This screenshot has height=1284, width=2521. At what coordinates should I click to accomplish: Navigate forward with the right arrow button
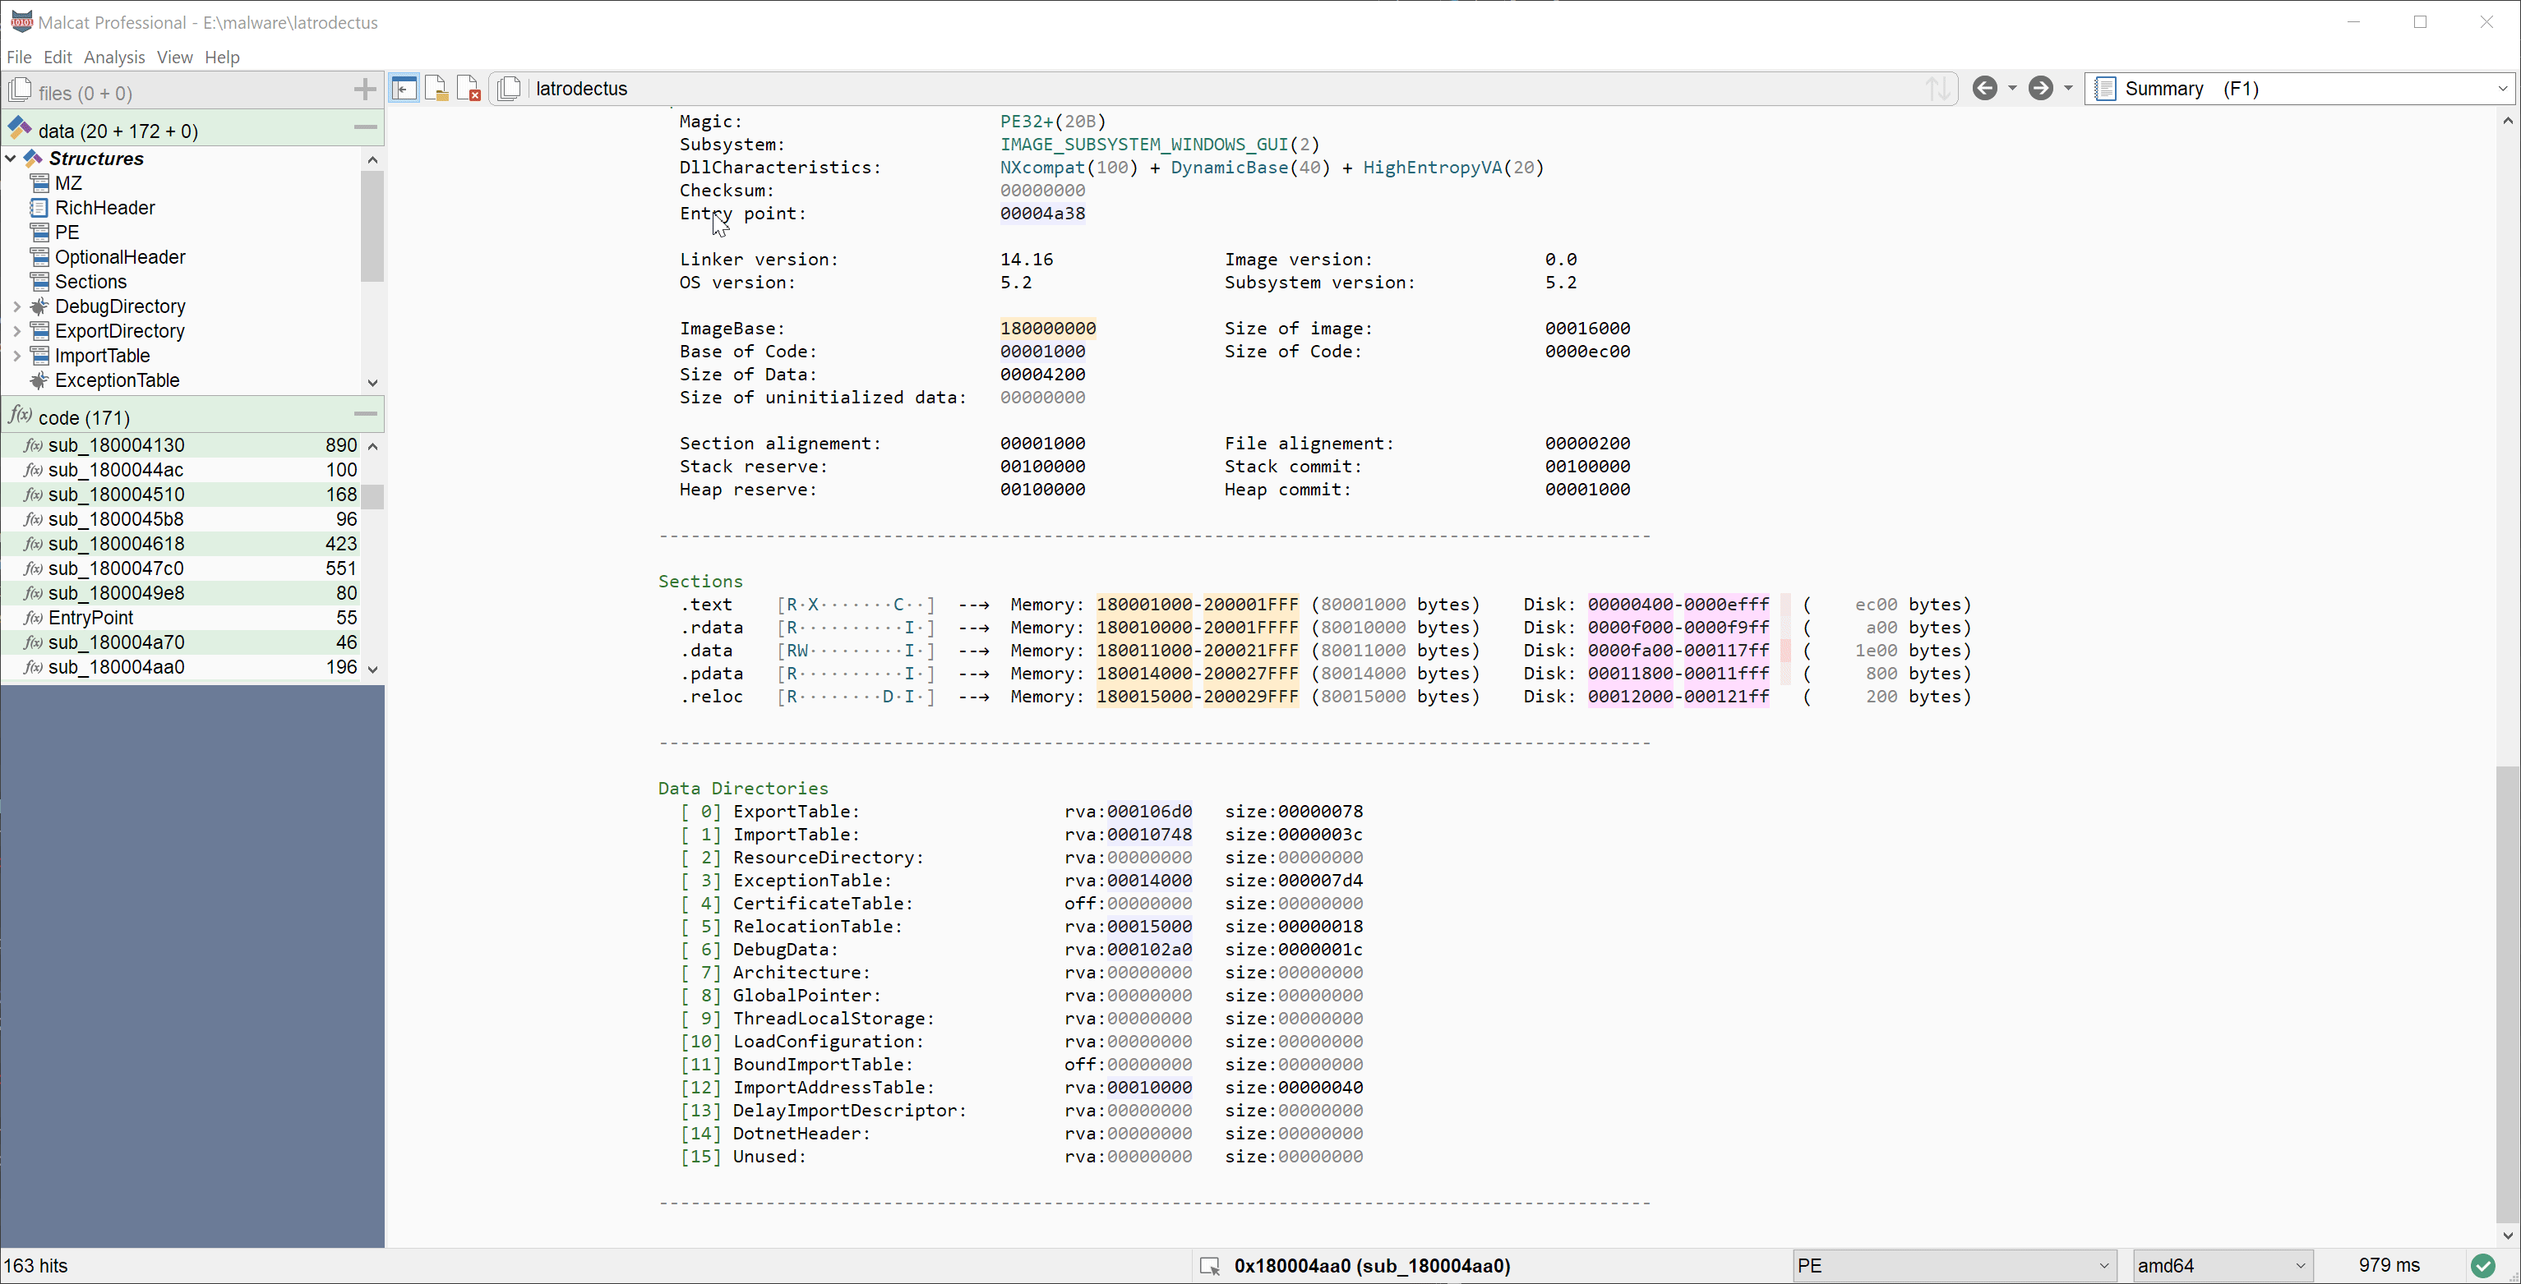pos(2040,88)
